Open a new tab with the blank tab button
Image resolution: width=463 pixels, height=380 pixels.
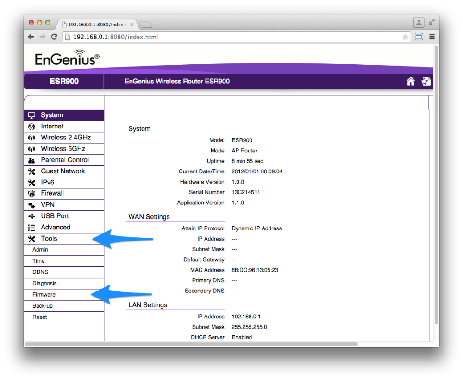point(145,25)
